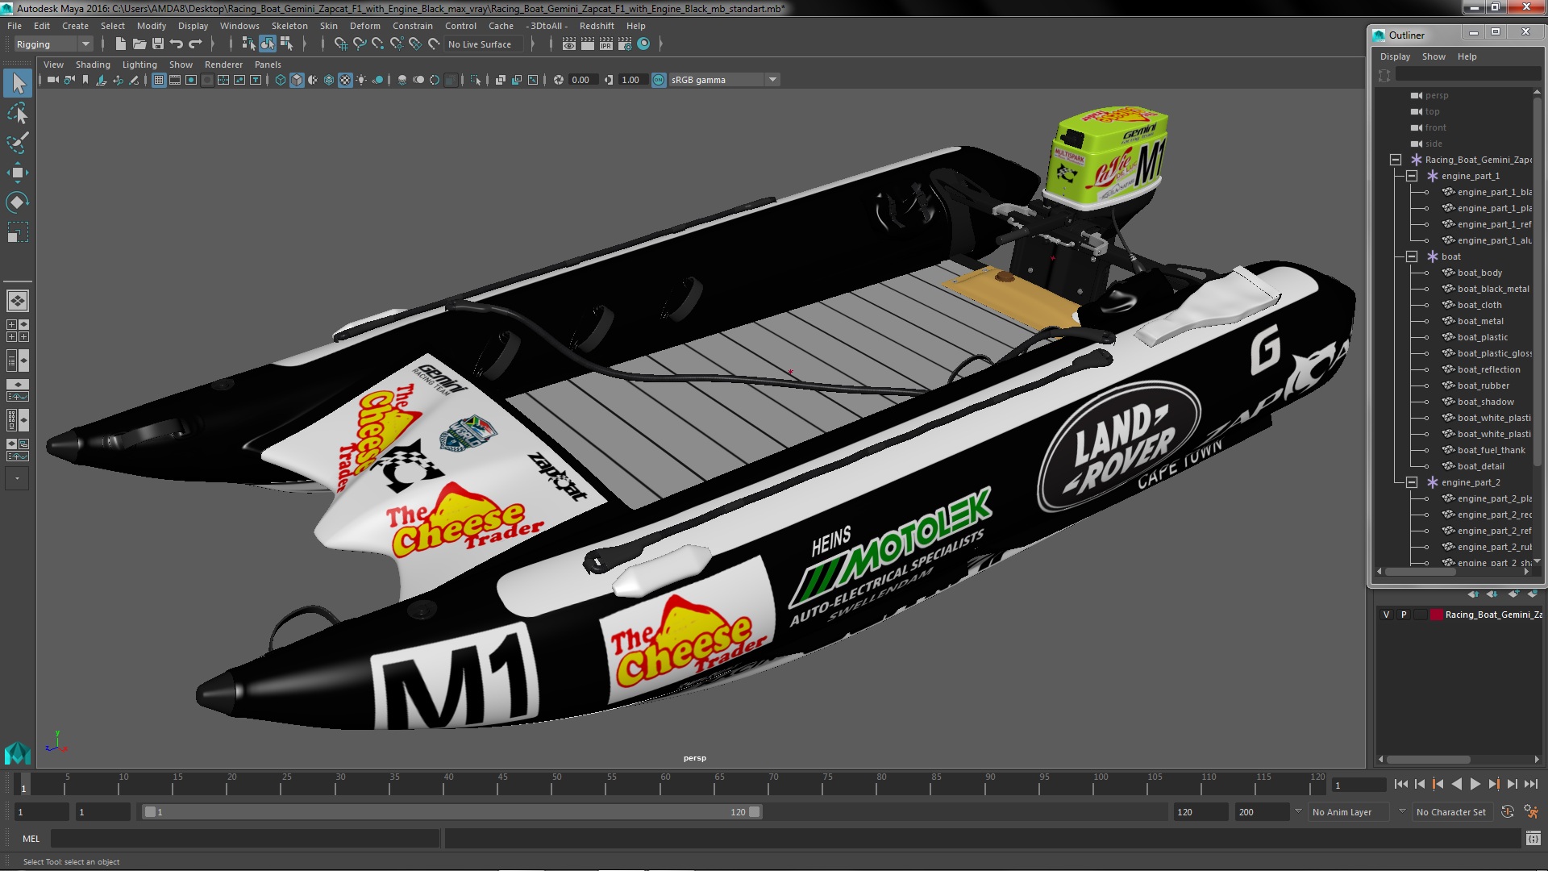The width and height of the screenshot is (1548, 871).
Task: Collapse engine_part_2 group in Outliner
Action: pos(1412,482)
